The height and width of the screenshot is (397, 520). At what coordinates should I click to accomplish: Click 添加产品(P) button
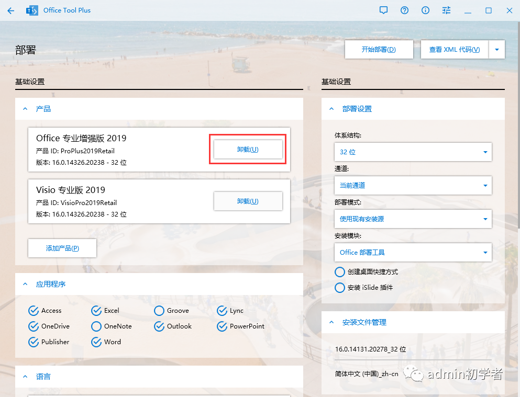[x=62, y=248]
